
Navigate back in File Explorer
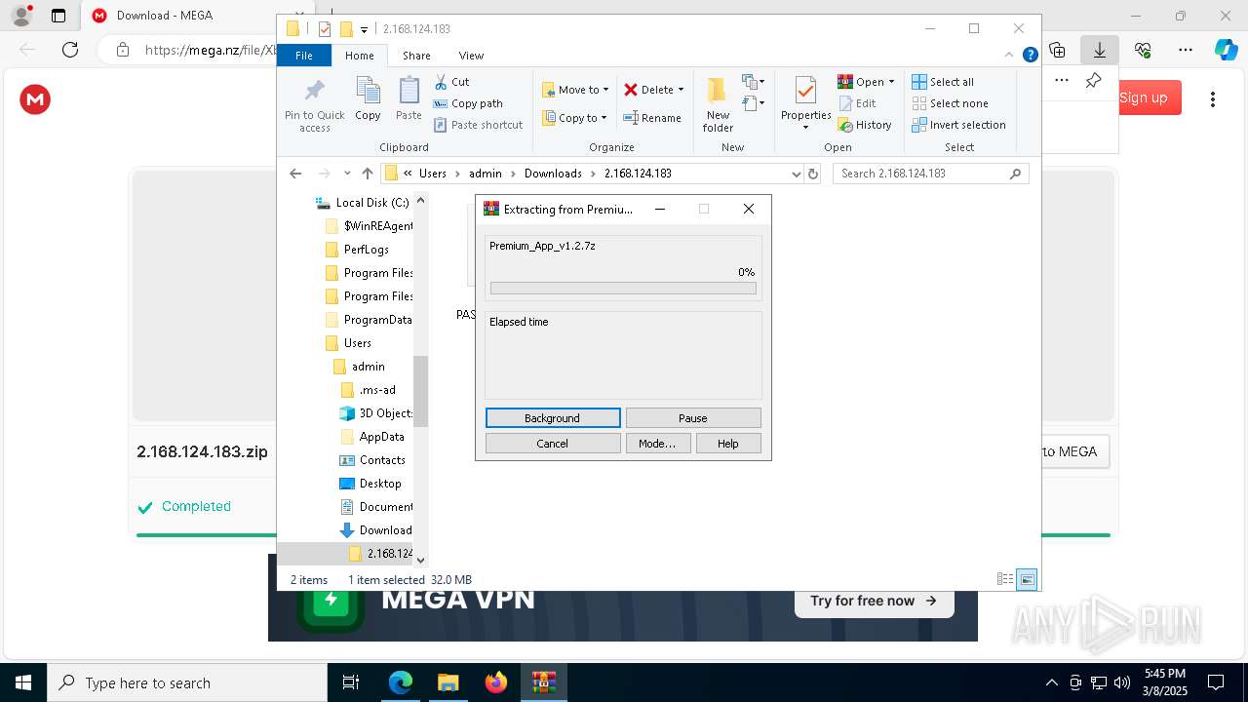point(295,174)
